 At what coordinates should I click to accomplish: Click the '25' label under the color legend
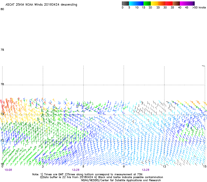click(158, 8)
